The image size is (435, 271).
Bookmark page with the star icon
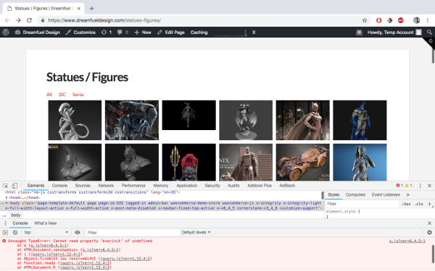pyautogui.click(x=365, y=20)
